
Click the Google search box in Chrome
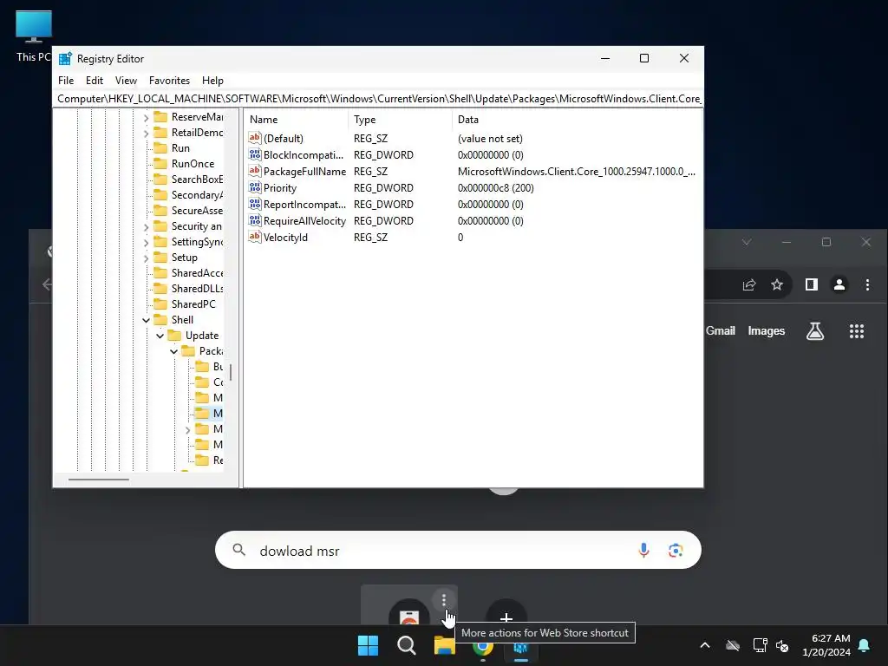458,550
